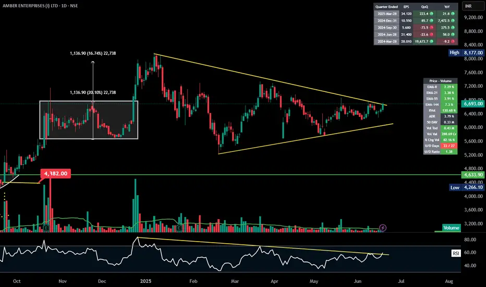This screenshot has width=486, height=287.
Task: Click the Feb label on the time axis
Action: [193, 281]
